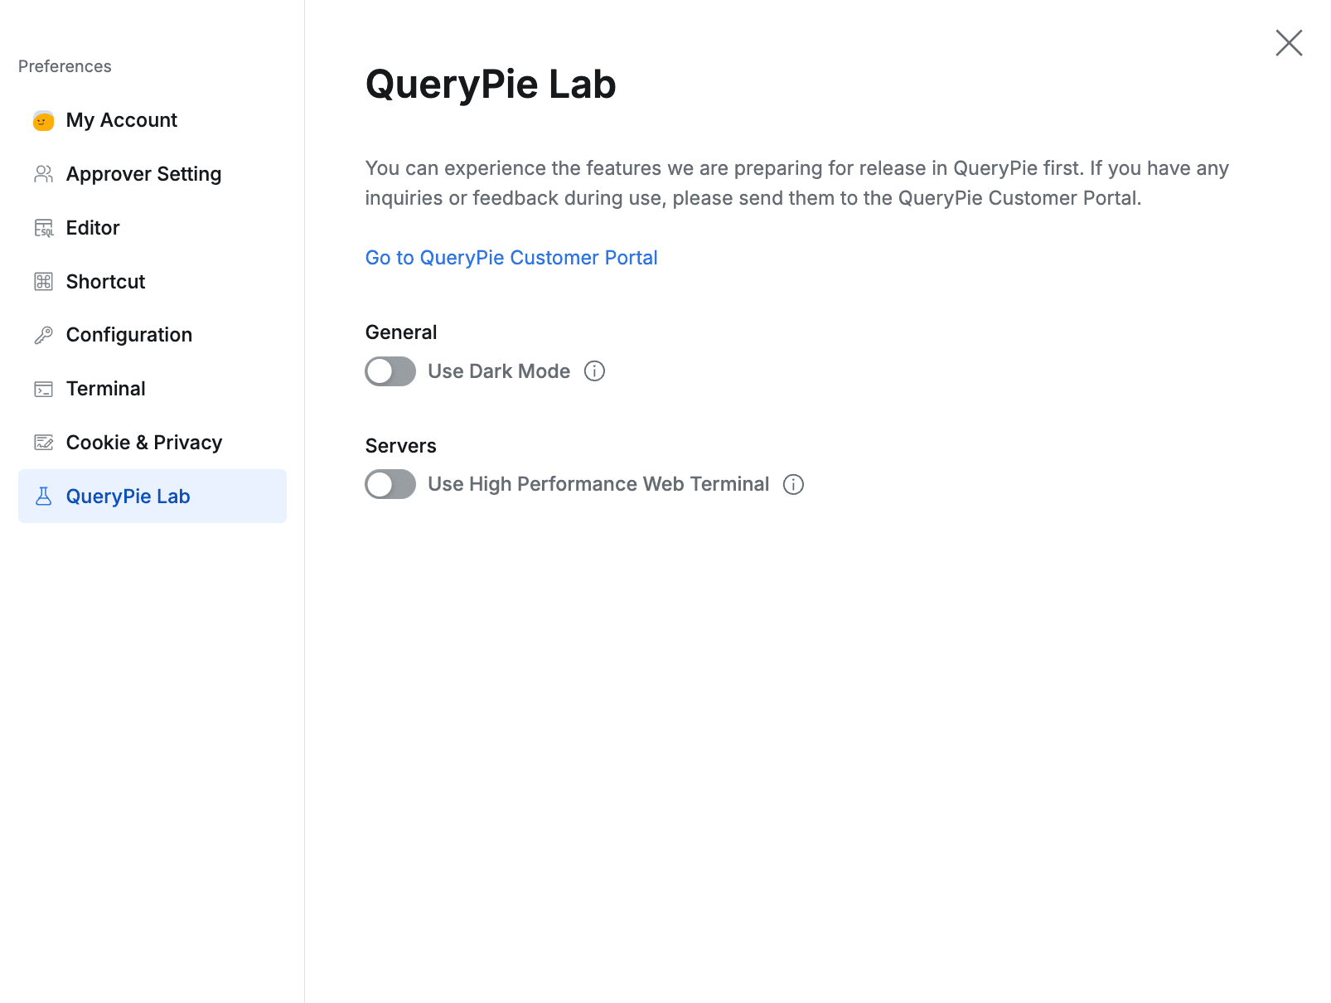Click the QueryPie Lab heading
The width and height of the screenshot is (1331, 1003).
(x=490, y=83)
